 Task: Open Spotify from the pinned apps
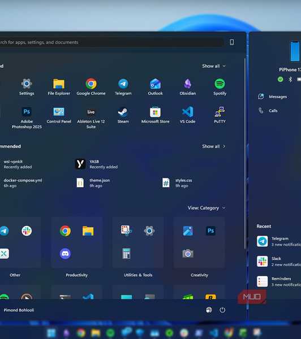pos(220,86)
